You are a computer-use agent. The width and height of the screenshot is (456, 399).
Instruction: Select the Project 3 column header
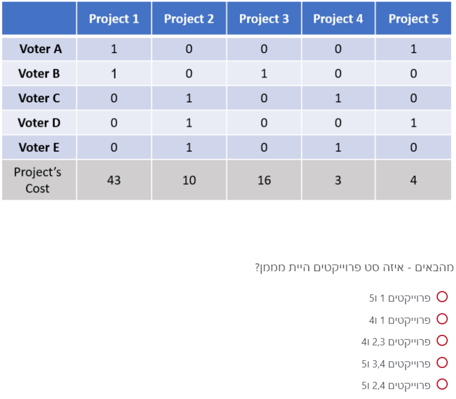coord(264,19)
